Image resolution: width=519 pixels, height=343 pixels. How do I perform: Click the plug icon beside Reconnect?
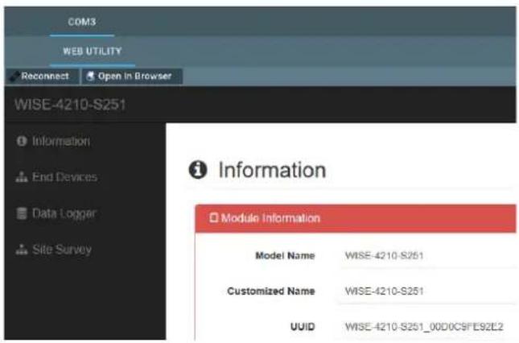tap(14, 76)
